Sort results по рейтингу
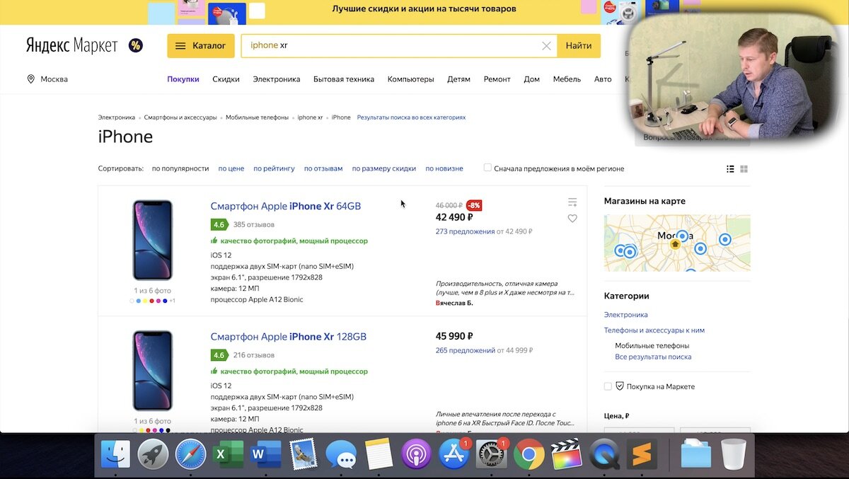This screenshot has height=479, width=849. pos(275,168)
